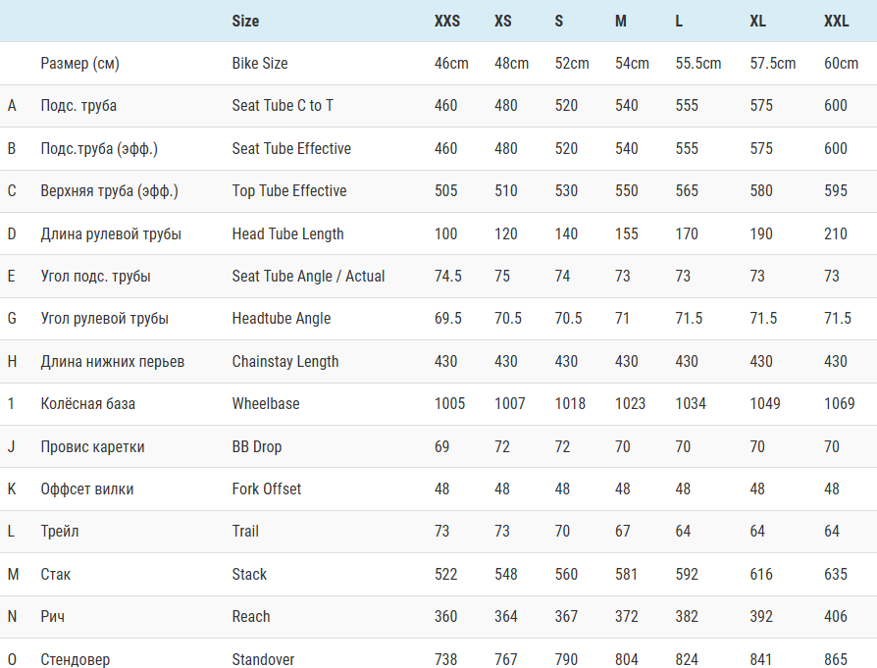The height and width of the screenshot is (668, 877).
Task: Click the 'Размер (см)' row label
Action: coord(79,64)
